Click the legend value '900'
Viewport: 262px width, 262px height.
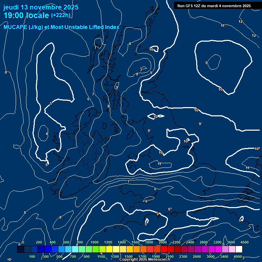(x=86, y=257)
